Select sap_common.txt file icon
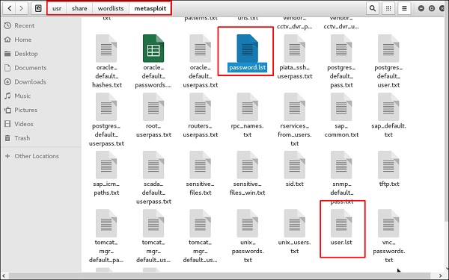 tap(341, 107)
